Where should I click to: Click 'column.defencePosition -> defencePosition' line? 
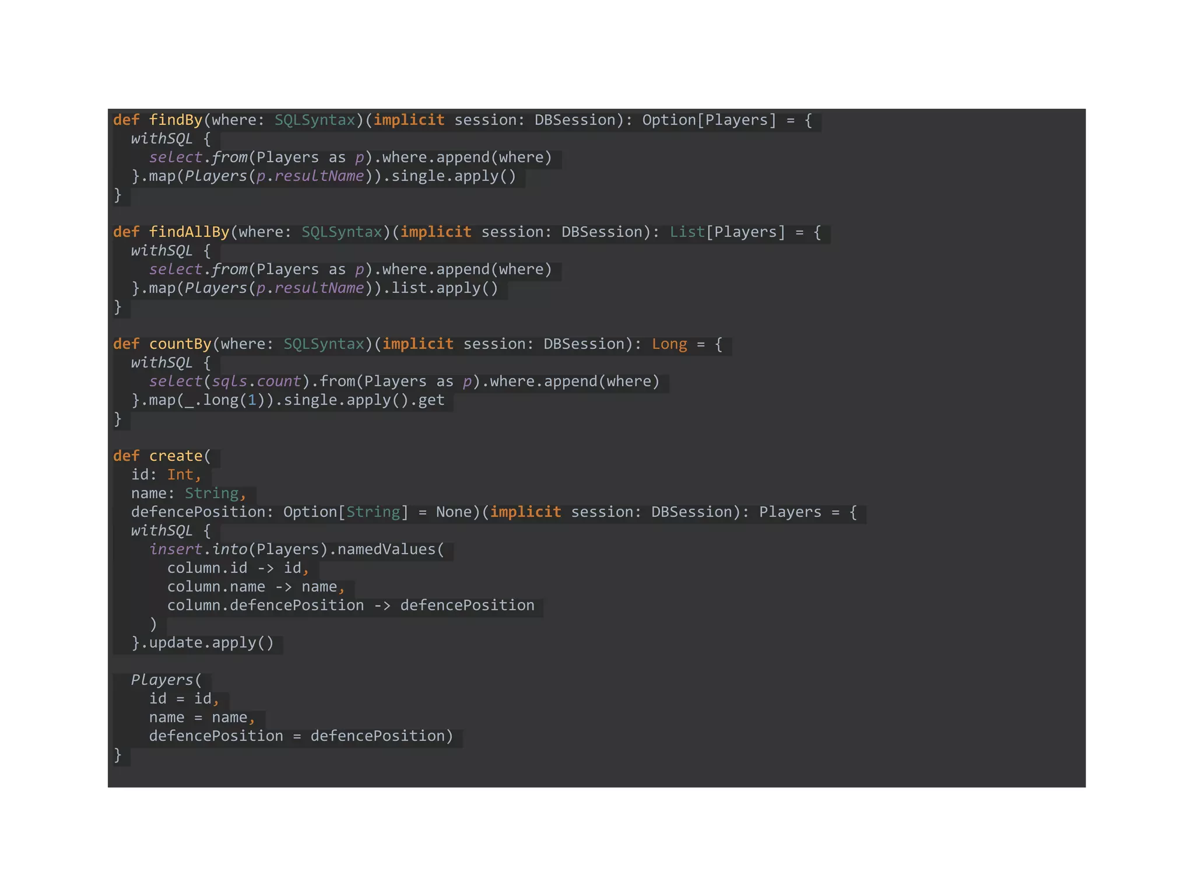[351, 605]
